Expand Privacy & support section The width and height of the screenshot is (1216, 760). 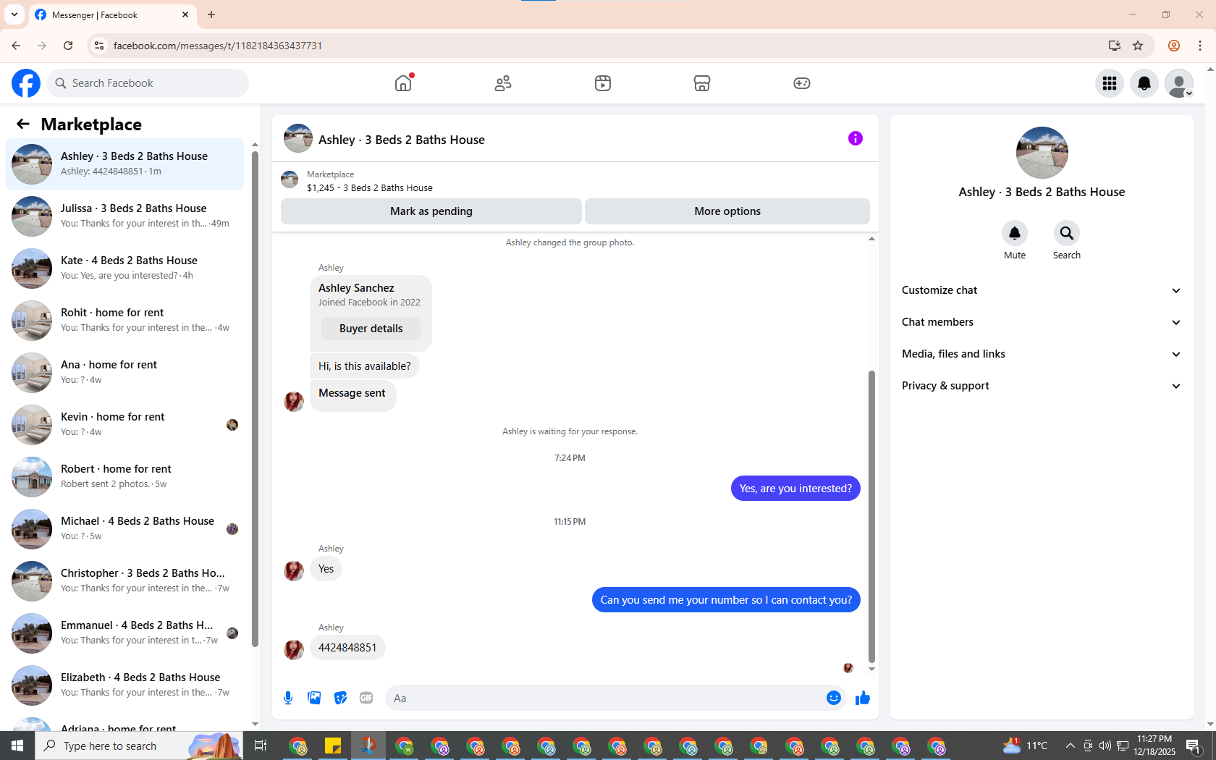point(1042,386)
